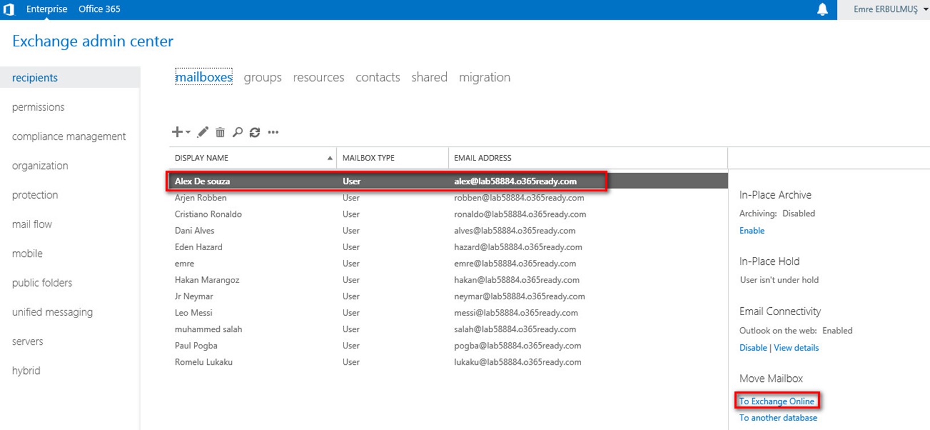Open the Office logo icon
930x430 pixels.
(x=9, y=9)
